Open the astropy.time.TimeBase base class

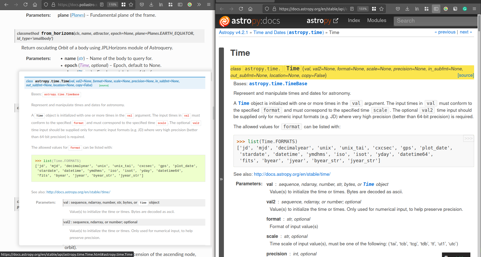tap(278, 84)
